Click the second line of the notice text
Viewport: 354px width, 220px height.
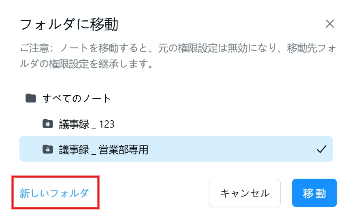[86, 64]
